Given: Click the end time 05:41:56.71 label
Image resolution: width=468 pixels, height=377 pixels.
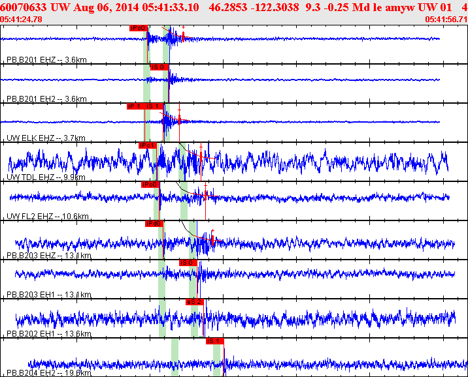Looking at the screenshot, I should tap(446, 20).
